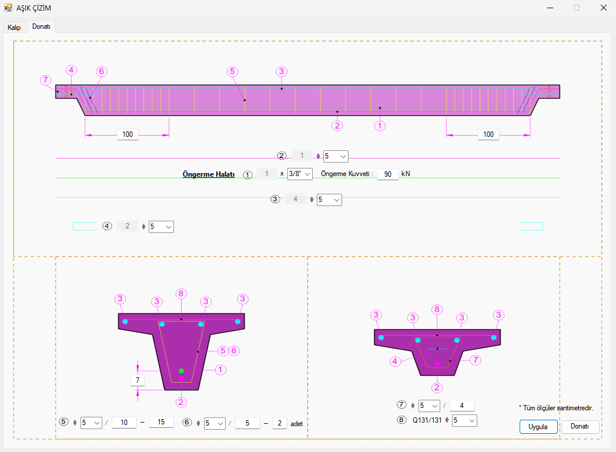Image resolution: width=616 pixels, height=452 pixels.
Task: Select the Donatı tab
Action: pyautogui.click(x=41, y=27)
